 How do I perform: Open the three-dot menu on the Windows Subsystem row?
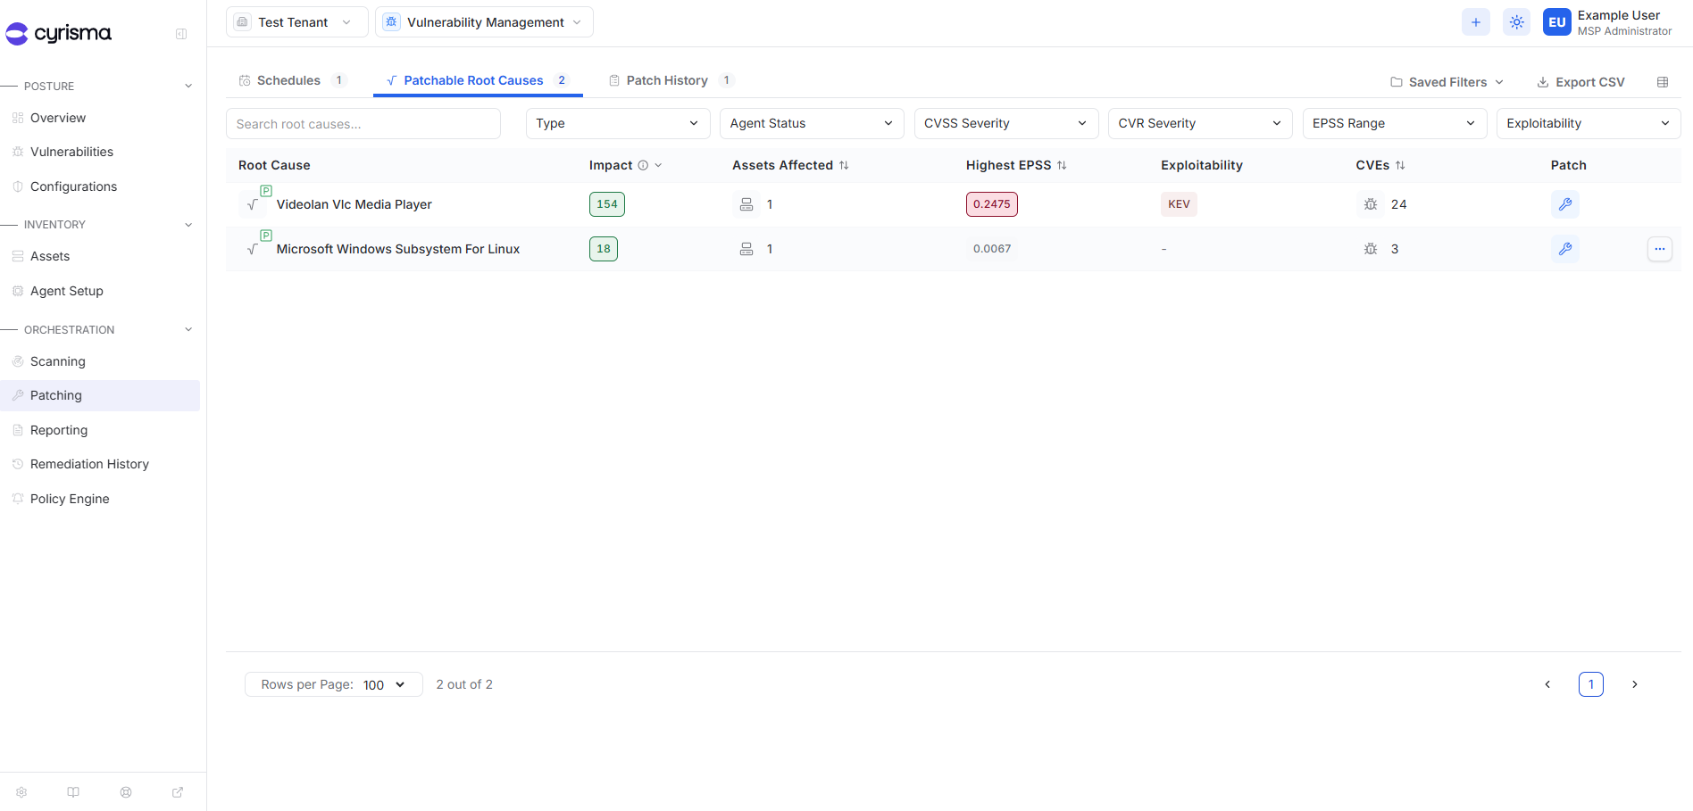pyautogui.click(x=1660, y=249)
